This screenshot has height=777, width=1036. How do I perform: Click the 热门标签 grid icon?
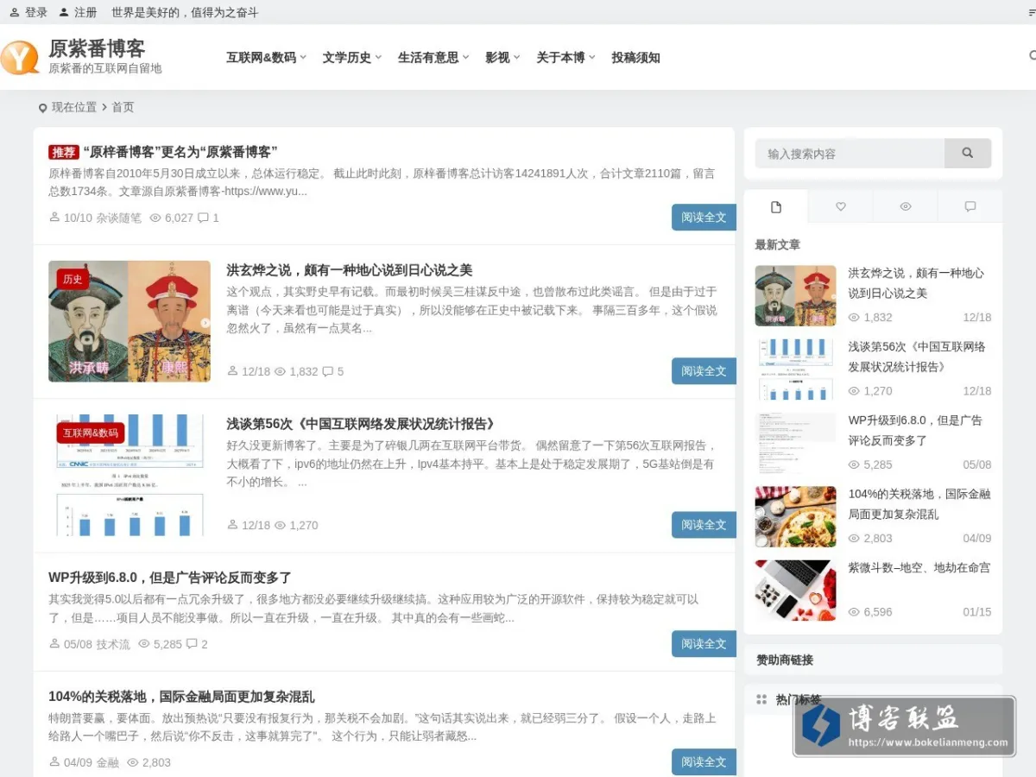[761, 699]
